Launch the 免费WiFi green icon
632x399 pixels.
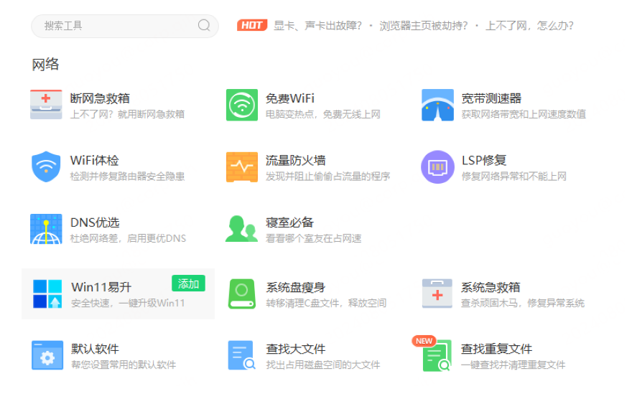[241, 105]
